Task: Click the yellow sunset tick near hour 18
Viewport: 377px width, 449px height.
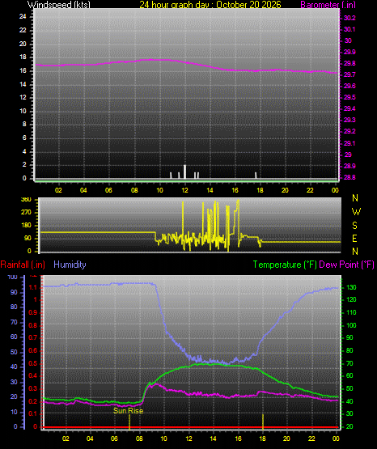Action: [x=263, y=421]
